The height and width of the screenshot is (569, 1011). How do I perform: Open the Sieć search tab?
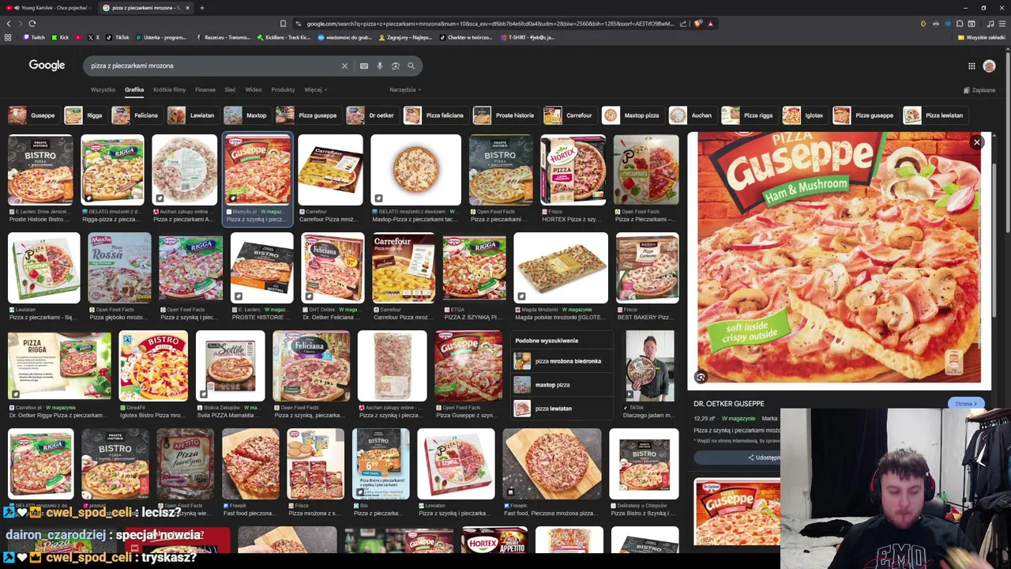tap(230, 90)
